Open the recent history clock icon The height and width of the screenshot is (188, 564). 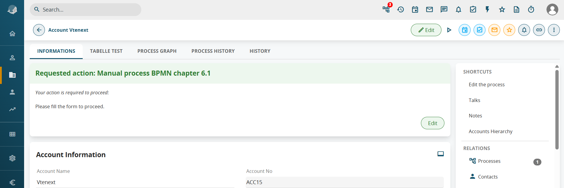[x=401, y=9]
